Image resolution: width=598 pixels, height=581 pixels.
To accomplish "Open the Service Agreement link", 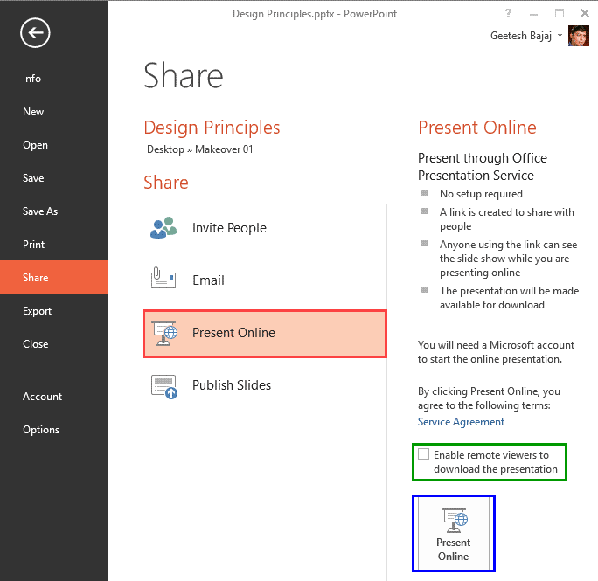I will coord(461,422).
